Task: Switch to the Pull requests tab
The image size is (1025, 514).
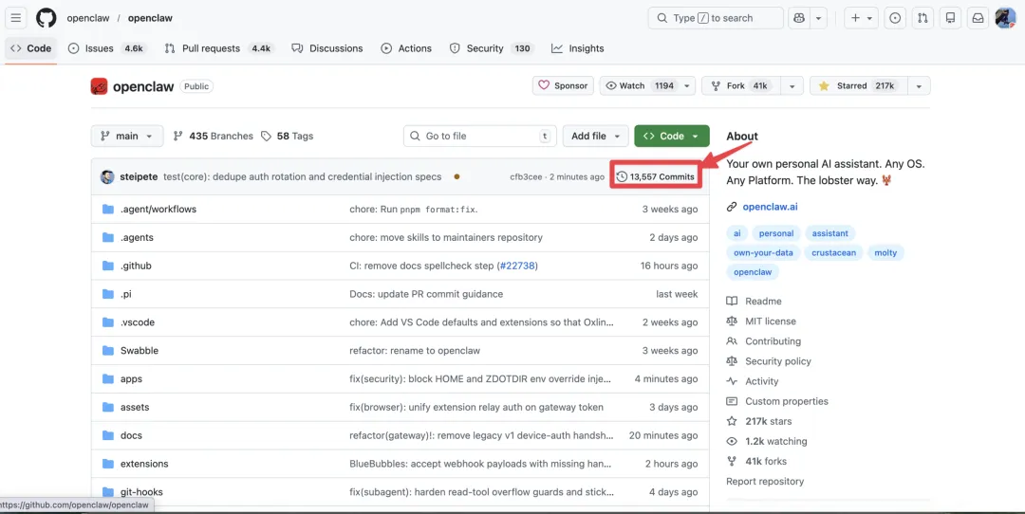Action: click(219, 48)
